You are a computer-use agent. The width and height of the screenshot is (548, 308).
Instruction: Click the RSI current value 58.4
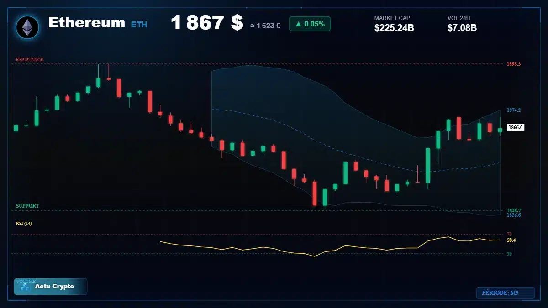click(x=511, y=240)
